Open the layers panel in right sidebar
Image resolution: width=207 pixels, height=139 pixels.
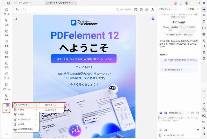pos(204,52)
